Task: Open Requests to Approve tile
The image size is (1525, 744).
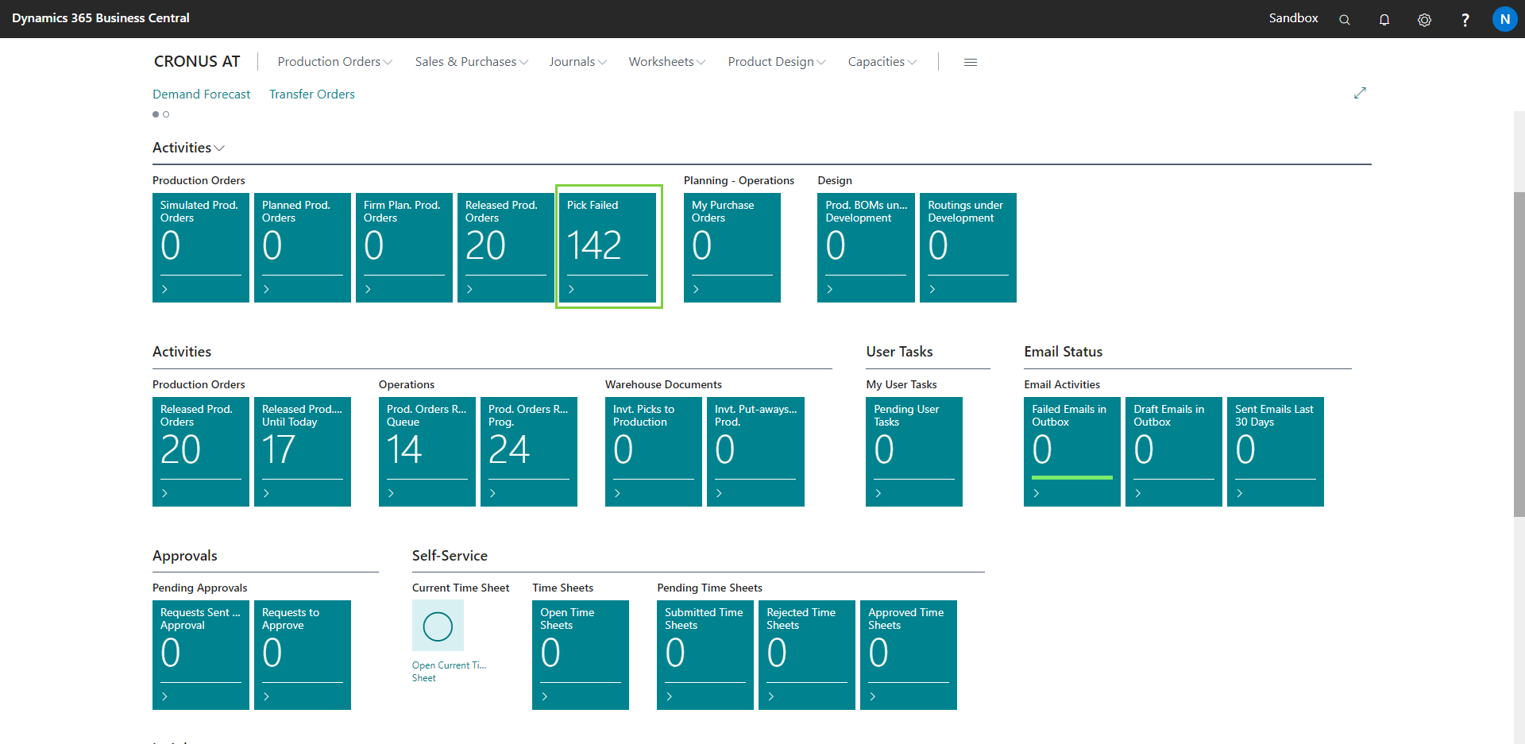Action: click(303, 655)
